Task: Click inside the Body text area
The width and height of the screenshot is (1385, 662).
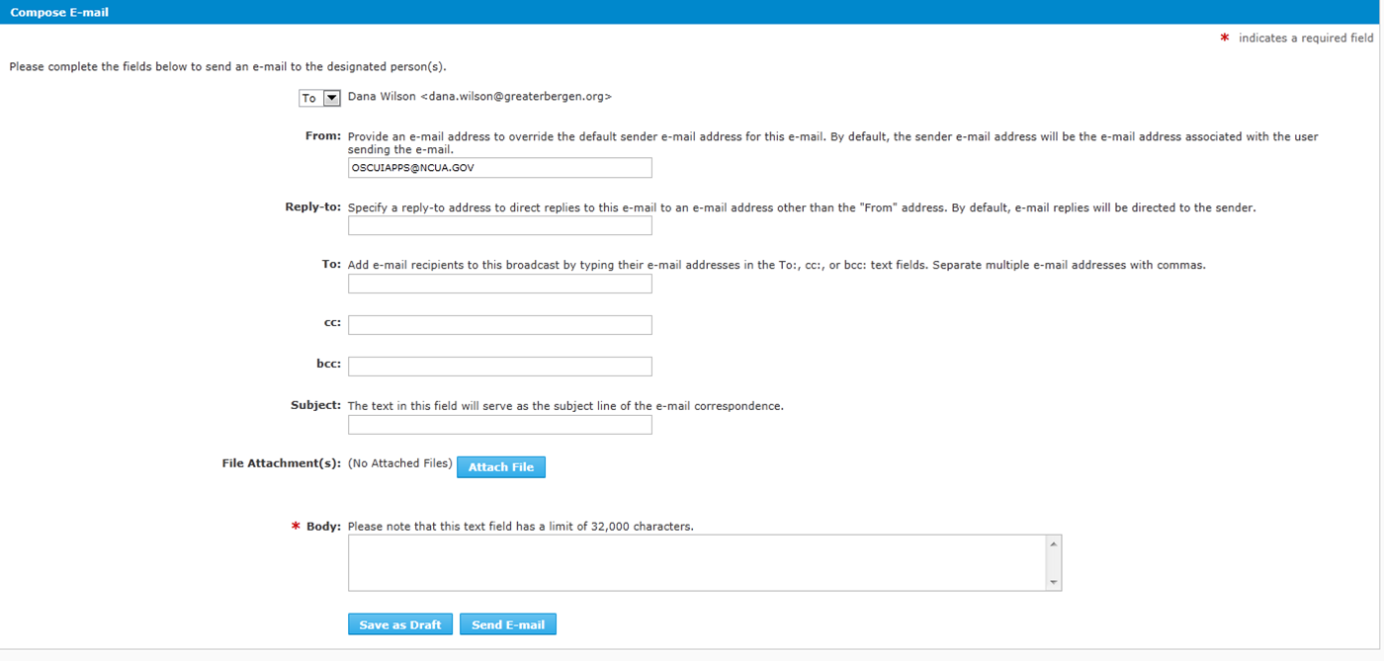Action: tap(696, 563)
